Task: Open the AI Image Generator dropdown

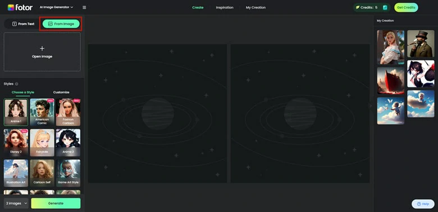Action: 56,7
